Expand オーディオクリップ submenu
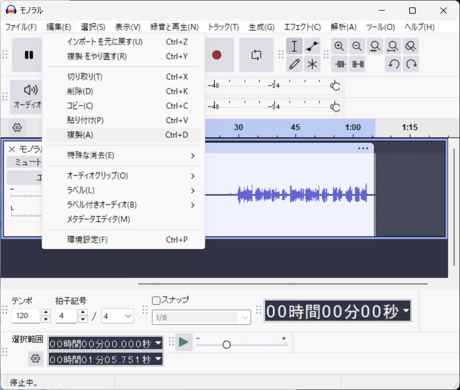The image size is (460, 390). pyautogui.click(x=123, y=176)
